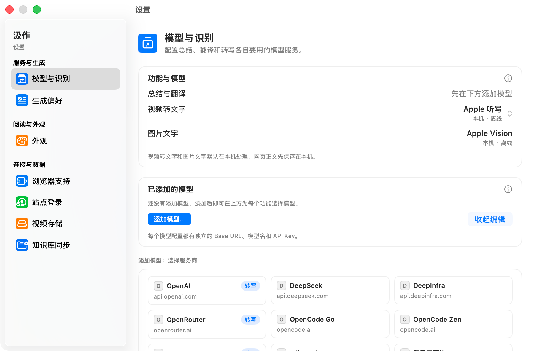Click the OpenAI provider letter icon
Viewport: 534px width, 351px height.
coord(158,286)
